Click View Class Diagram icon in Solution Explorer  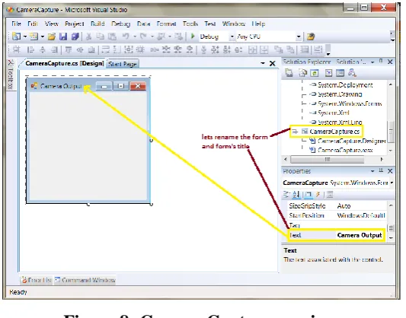click(x=352, y=73)
